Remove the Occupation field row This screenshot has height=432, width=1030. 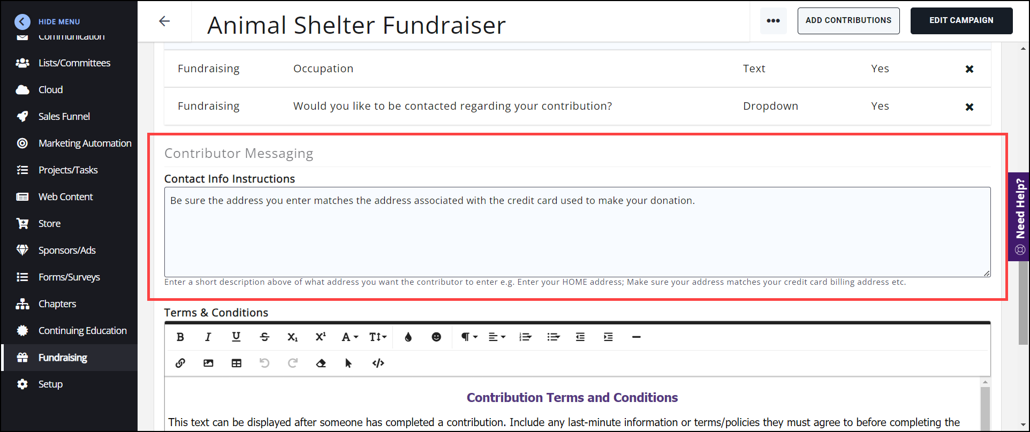(969, 69)
